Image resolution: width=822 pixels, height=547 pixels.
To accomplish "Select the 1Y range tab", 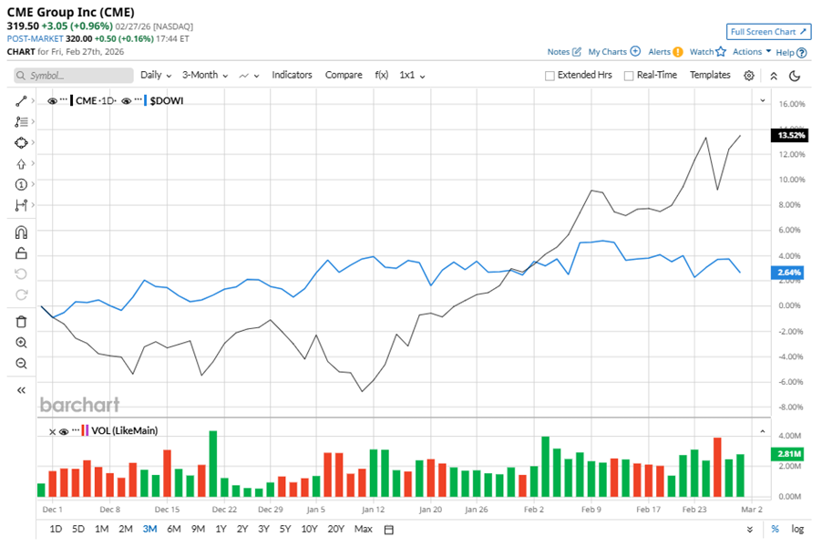I will pos(221,529).
